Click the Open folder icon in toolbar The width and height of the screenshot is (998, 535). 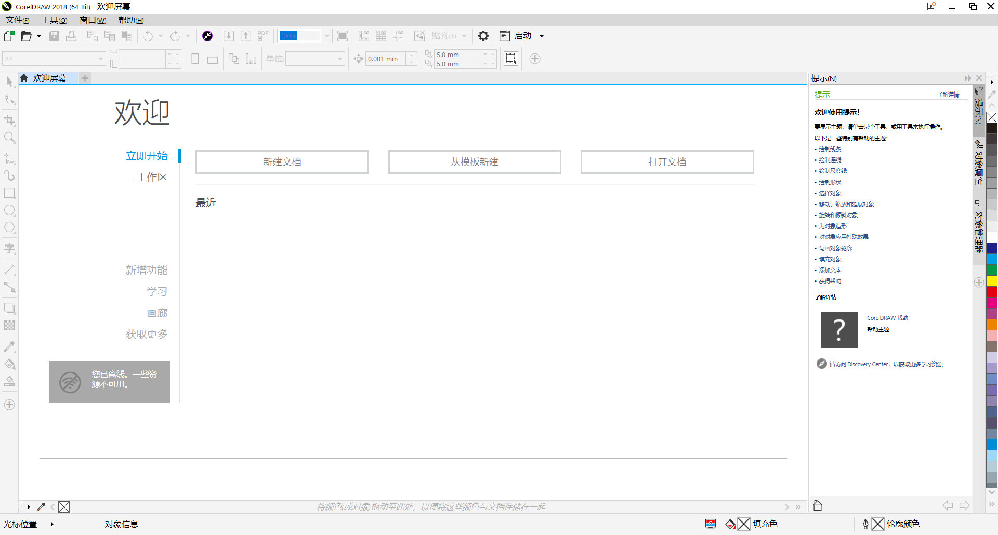click(x=26, y=36)
